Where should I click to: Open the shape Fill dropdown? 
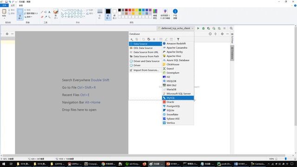click(x=90, y=13)
